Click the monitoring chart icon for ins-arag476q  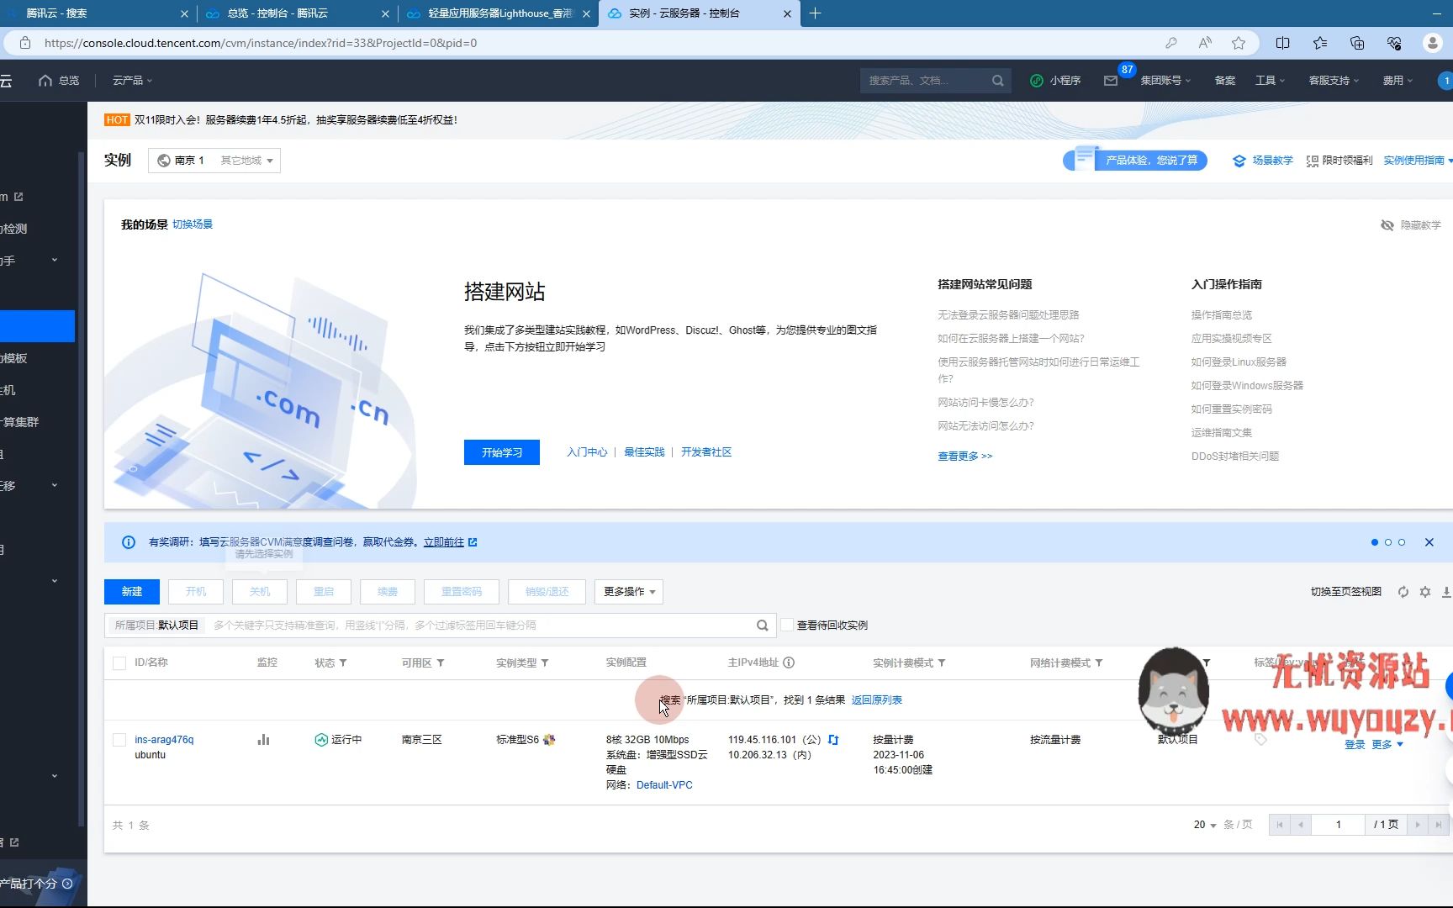click(x=263, y=740)
